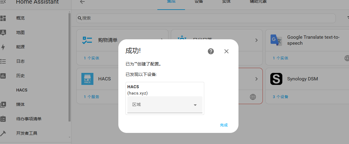349x144 pixels.
Task: Click (hacs.xyz) text in dialog
Action: point(138,93)
